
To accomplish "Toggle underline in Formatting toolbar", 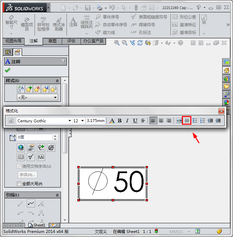I will pos(135,121).
